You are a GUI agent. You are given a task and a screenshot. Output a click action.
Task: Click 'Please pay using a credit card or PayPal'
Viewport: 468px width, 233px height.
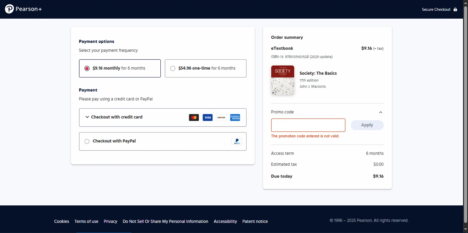click(x=116, y=99)
